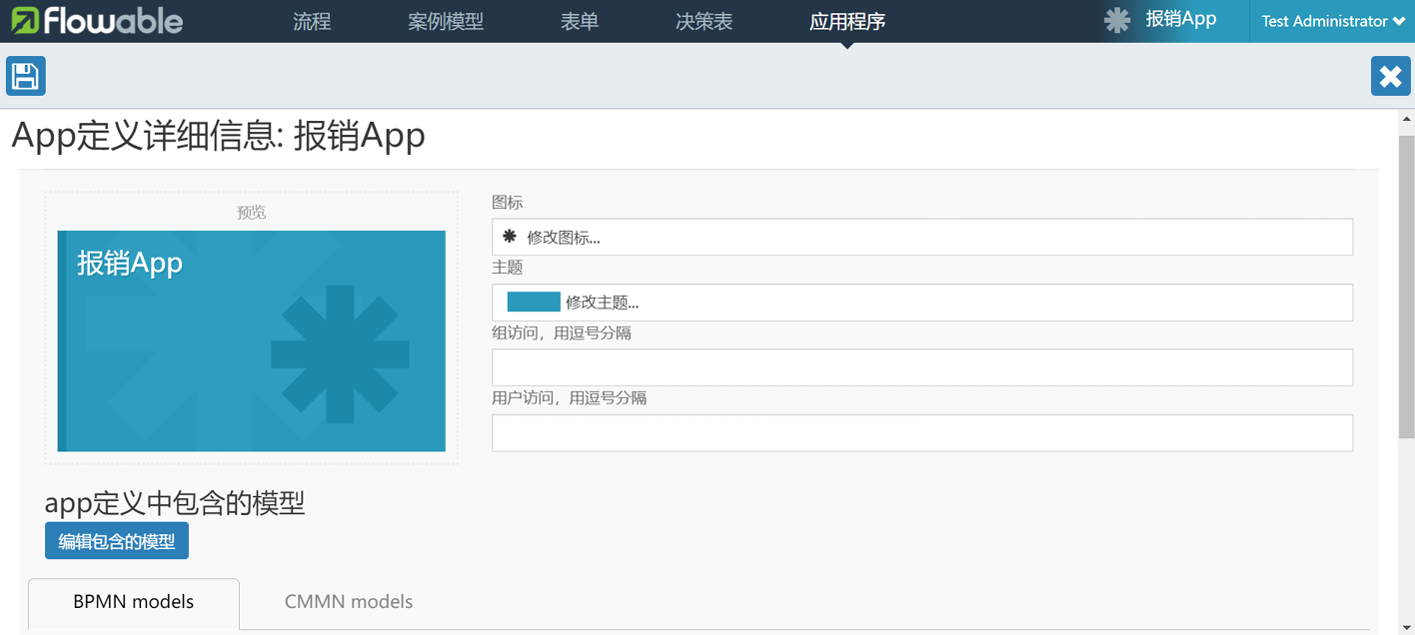The height and width of the screenshot is (635, 1415).
Task: Click the 编辑包含的模型 button
Action: pos(117,541)
